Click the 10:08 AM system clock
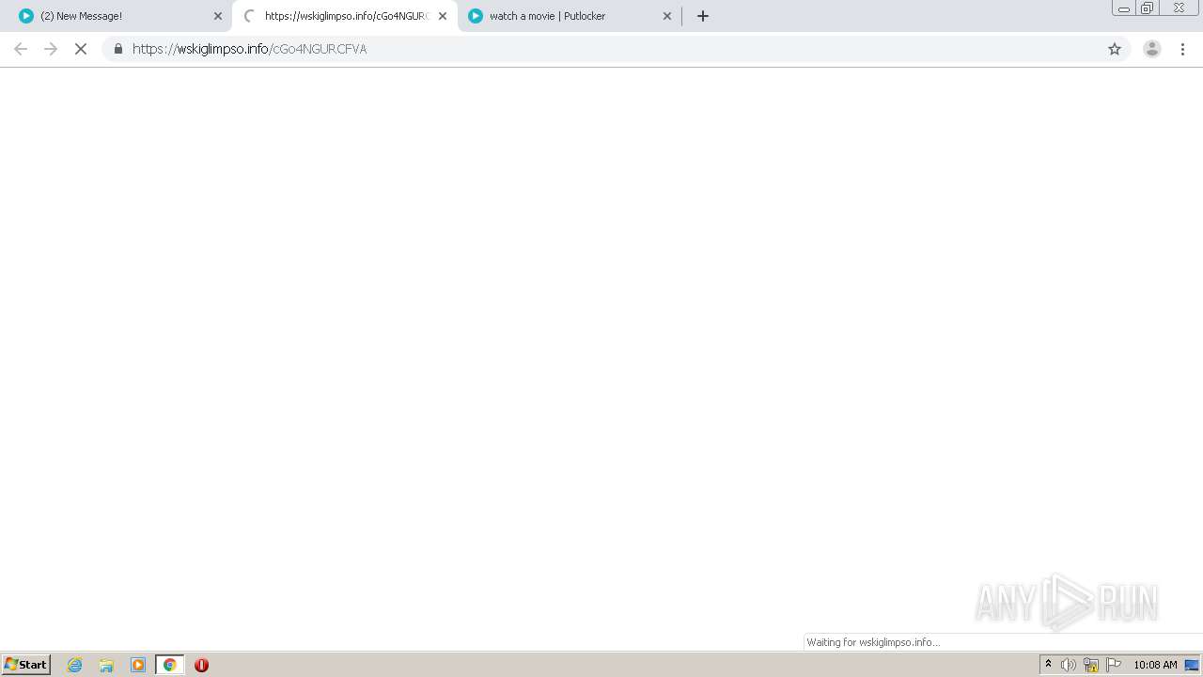 click(1155, 665)
